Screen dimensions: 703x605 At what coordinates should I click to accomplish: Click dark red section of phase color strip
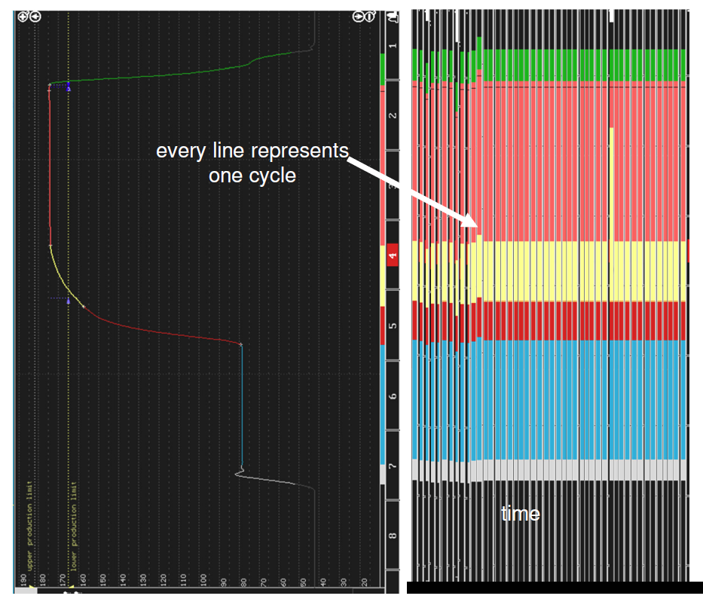pos(383,325)
